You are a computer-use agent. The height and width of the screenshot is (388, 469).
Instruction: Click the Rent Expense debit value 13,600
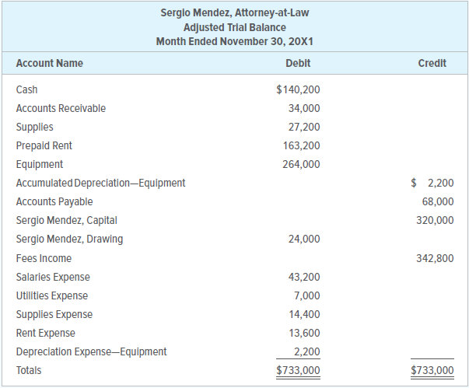pos(303,333)
